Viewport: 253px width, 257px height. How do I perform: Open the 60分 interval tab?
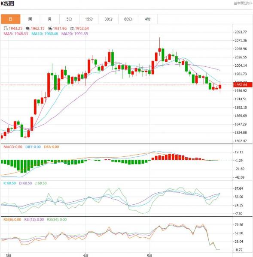128,19
